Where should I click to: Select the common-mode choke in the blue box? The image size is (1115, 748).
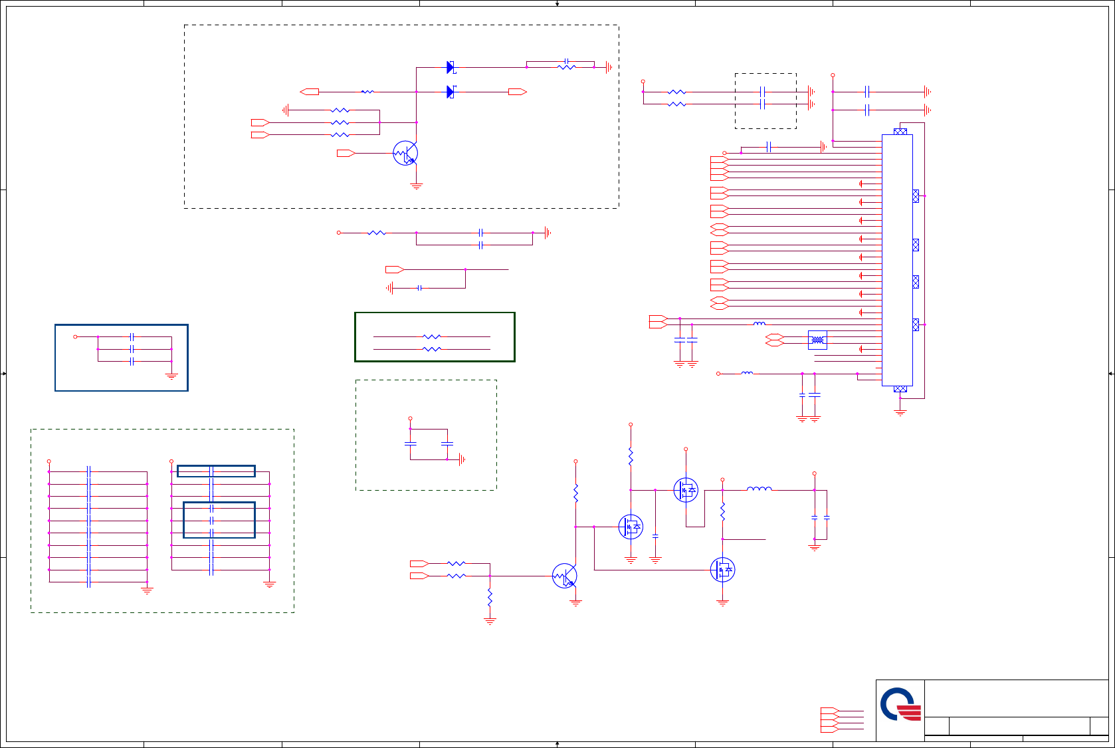(817, 340)
